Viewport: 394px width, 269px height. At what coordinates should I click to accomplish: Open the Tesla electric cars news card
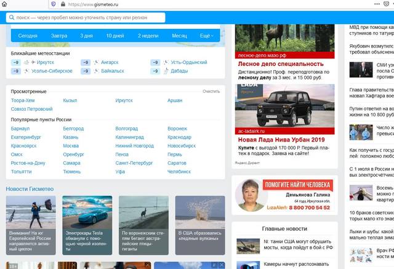(x=87, y=225)
